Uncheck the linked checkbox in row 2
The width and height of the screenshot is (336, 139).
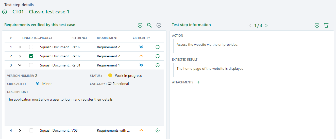[31, 56]
